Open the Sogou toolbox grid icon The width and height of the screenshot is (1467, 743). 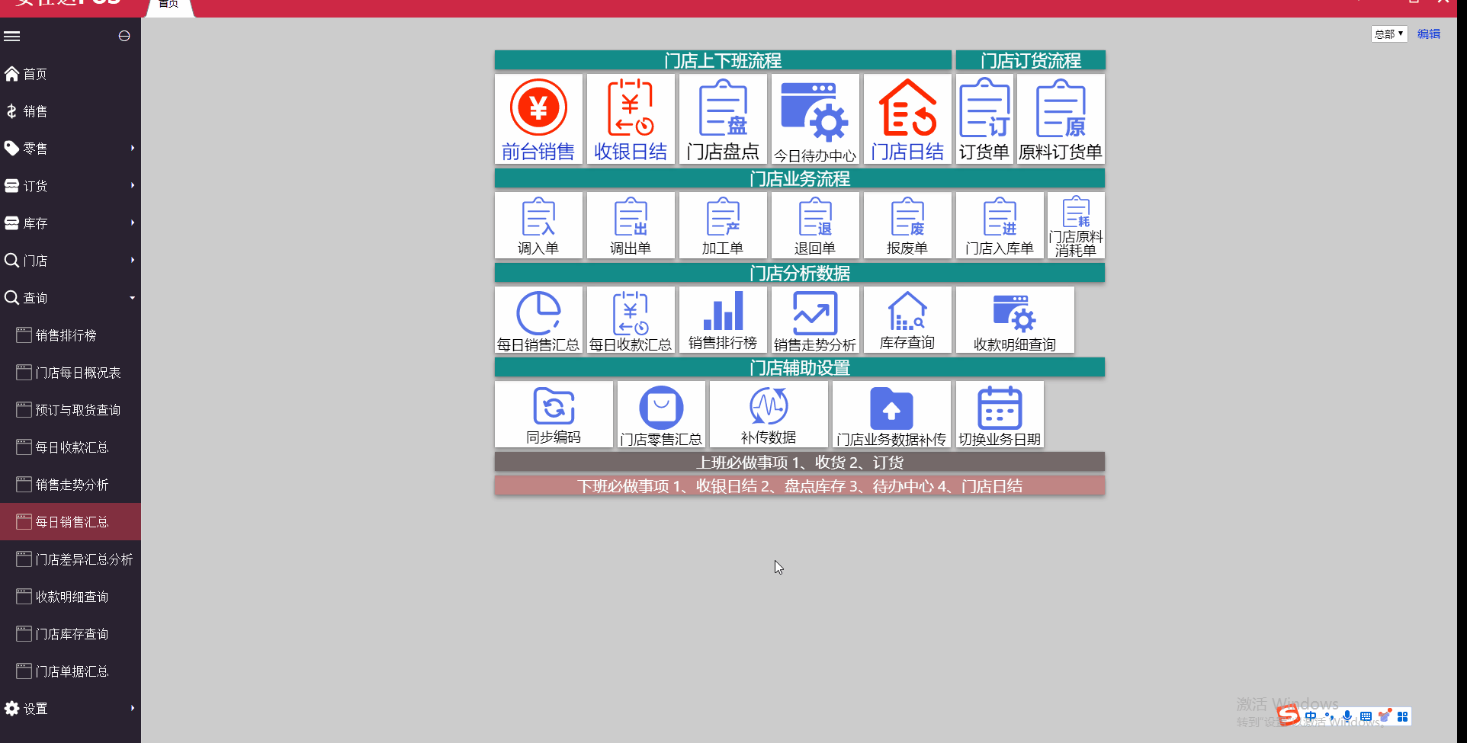(x=1402, y=716)
